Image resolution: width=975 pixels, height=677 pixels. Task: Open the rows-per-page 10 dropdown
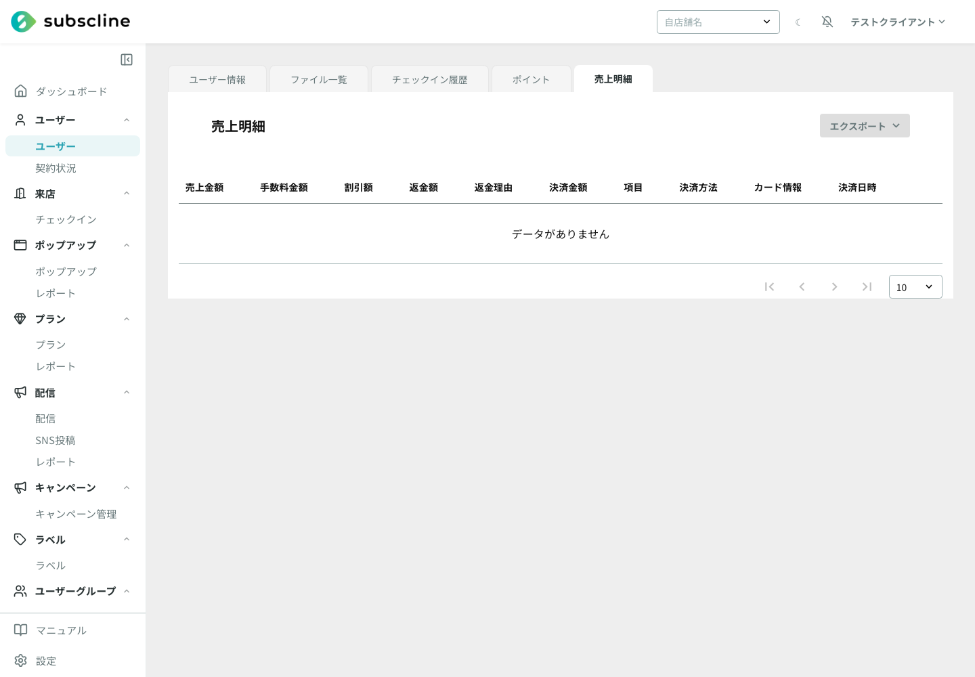click(915, 287)
